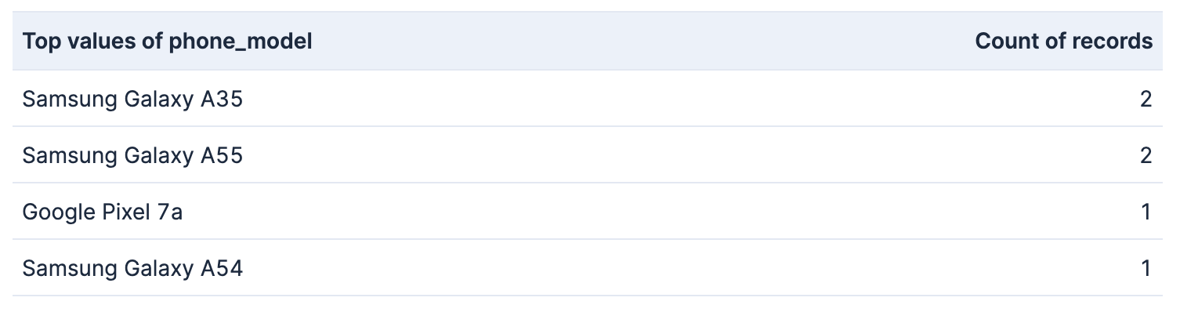The height and width of the screenshot is (312, 1180).
Task: Select the Samsung Galaxy A35 row label
Action: click(132, 100)
